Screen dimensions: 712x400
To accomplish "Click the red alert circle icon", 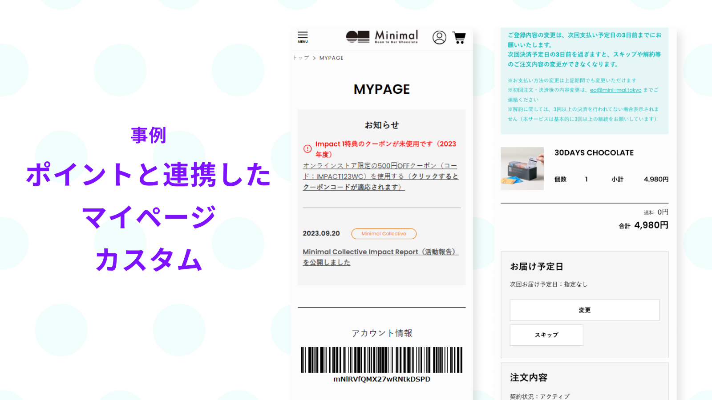I will [307, 149].
